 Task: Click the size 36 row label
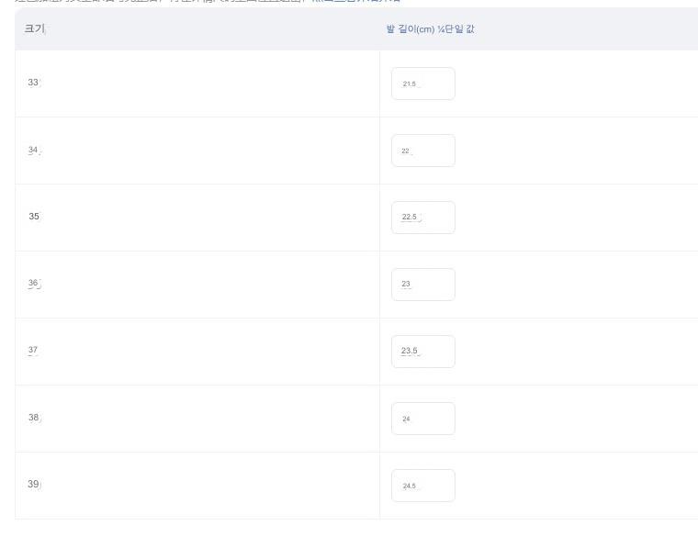point(34,284)
